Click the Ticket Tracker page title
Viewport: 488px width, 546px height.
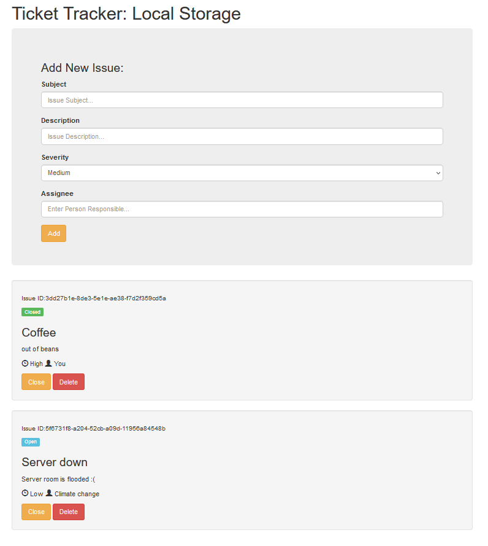pyautogui.click(x=126, y=14)
